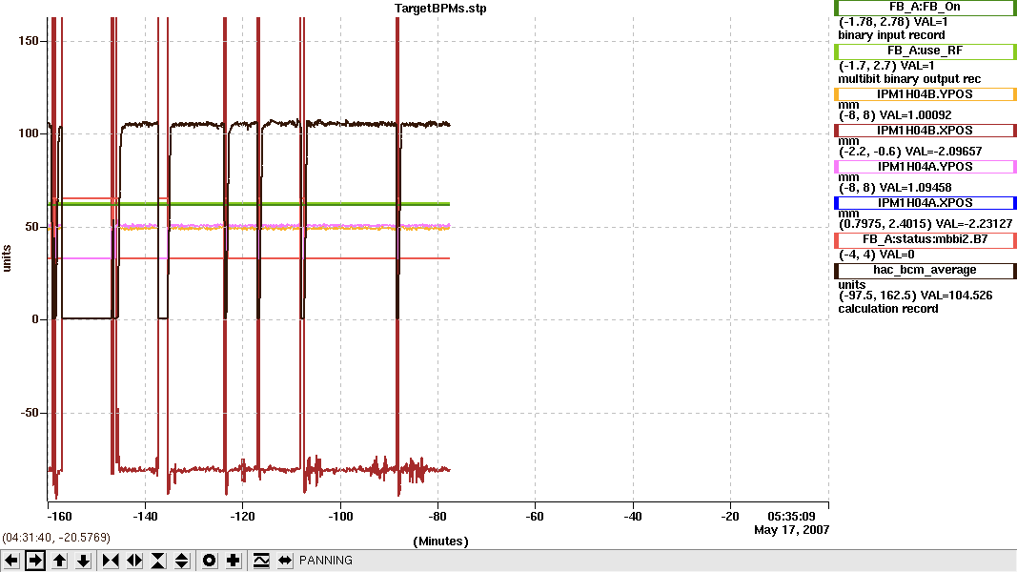Screen dimensions: 1017x572
Task: Click the 05:35:09 end time label
Action: pos(791,517)
